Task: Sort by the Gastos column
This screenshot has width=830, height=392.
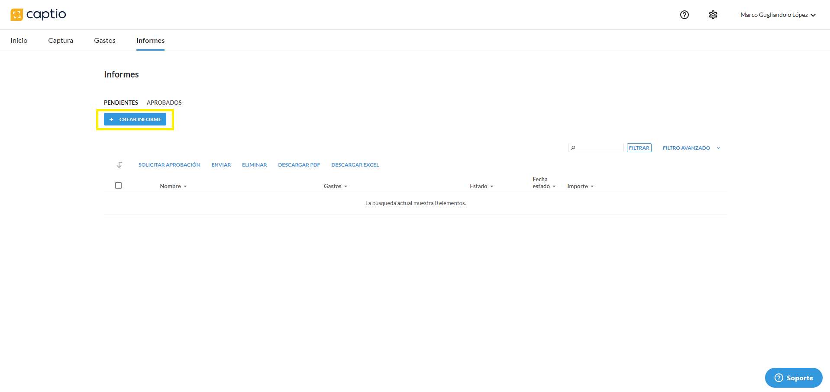Action: click(x=336, y=186)
